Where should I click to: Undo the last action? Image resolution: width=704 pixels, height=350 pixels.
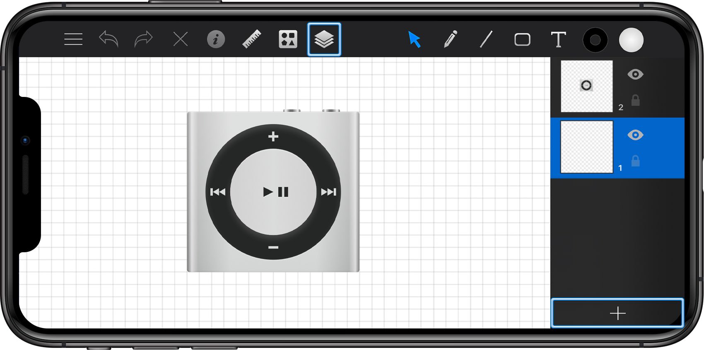[108, 39]
